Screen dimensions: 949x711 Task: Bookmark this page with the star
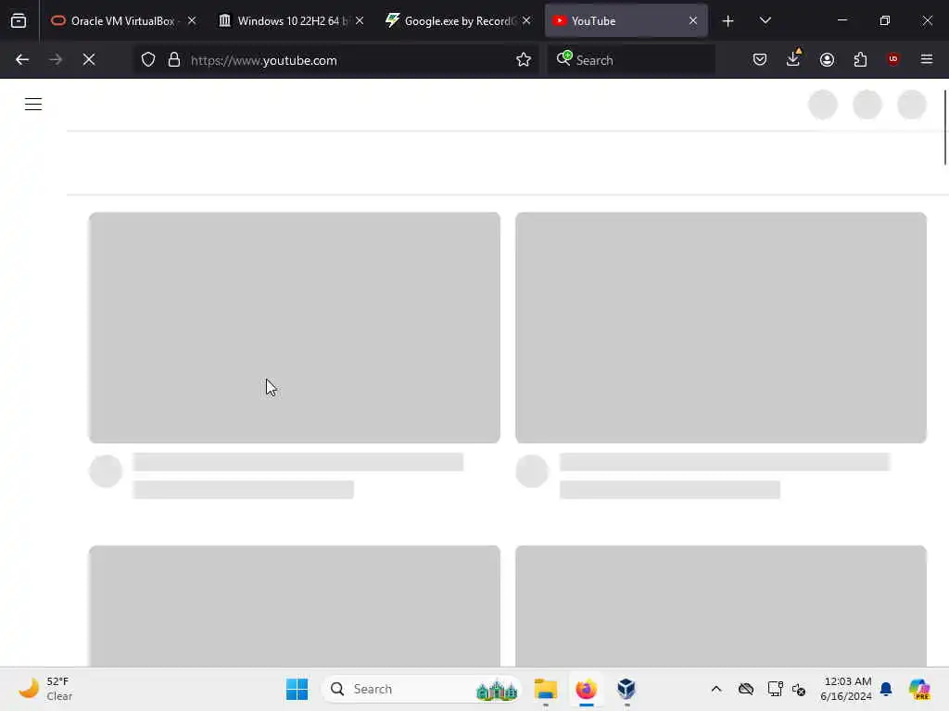pos(524,60)
